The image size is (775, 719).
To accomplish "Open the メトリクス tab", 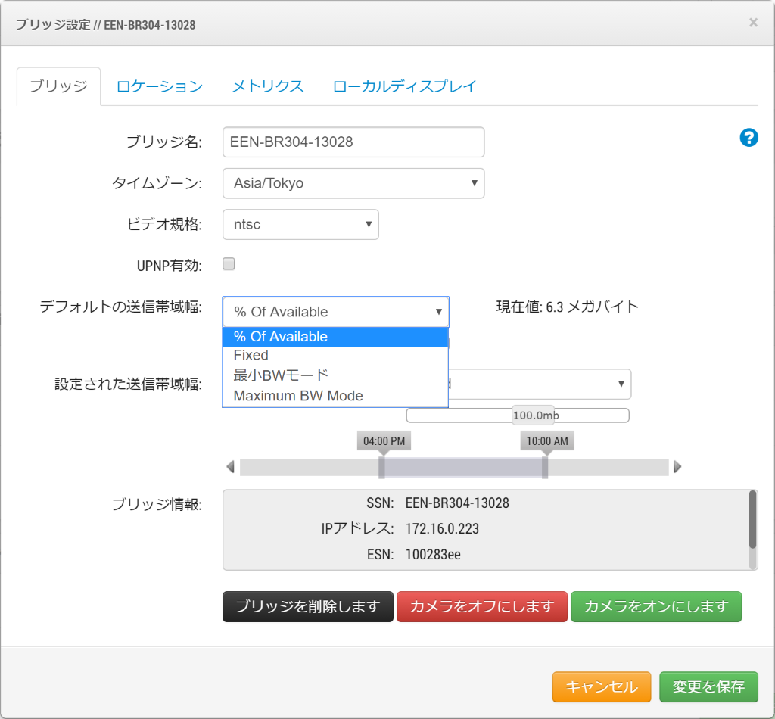I will pyautogui.click(x=268, y=86).
